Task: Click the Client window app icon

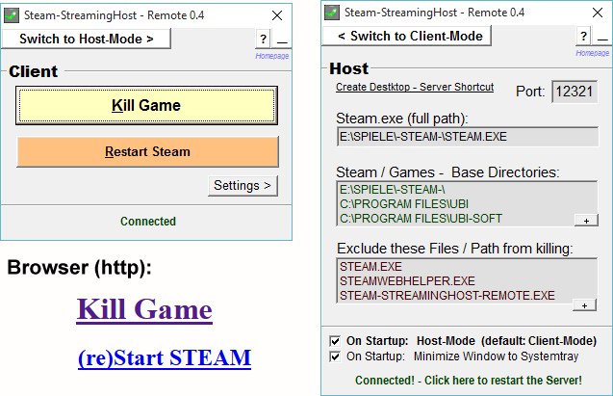Action: (x=12, y=15)
